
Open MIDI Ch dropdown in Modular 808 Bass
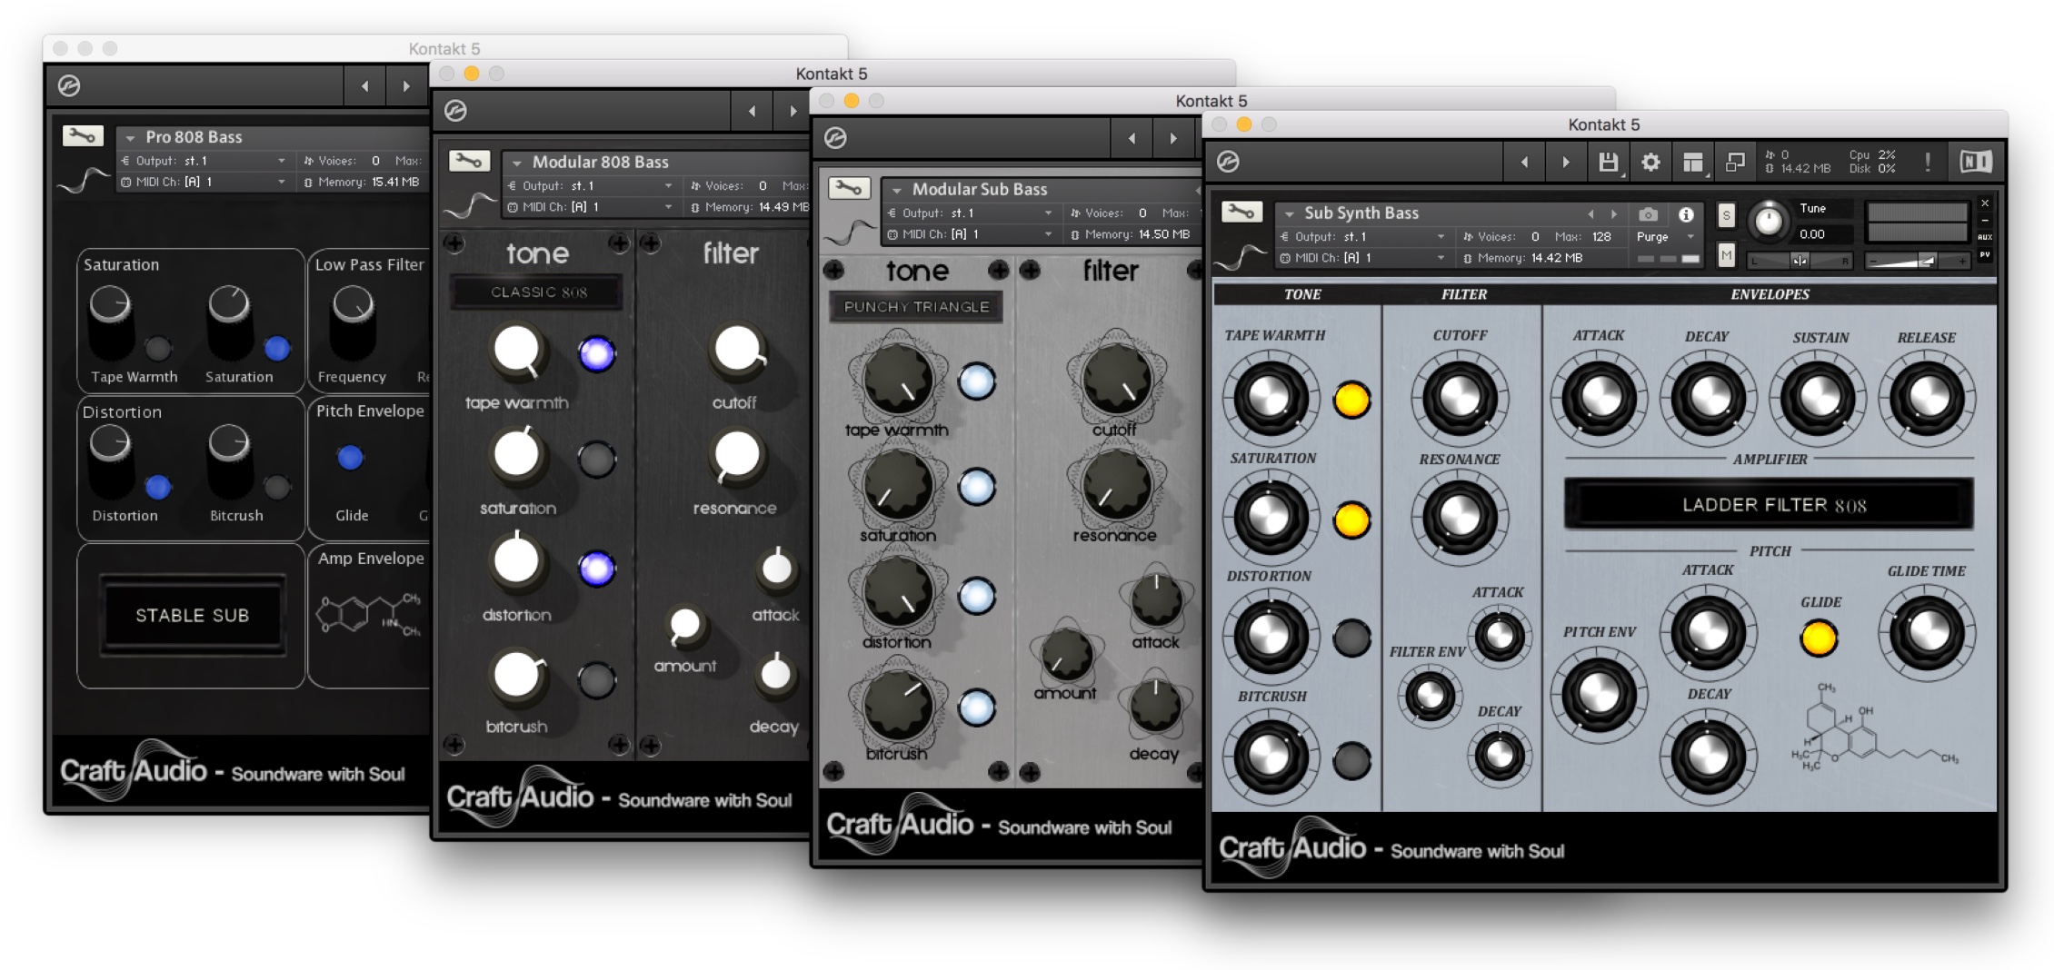click(x=591, y=207)
